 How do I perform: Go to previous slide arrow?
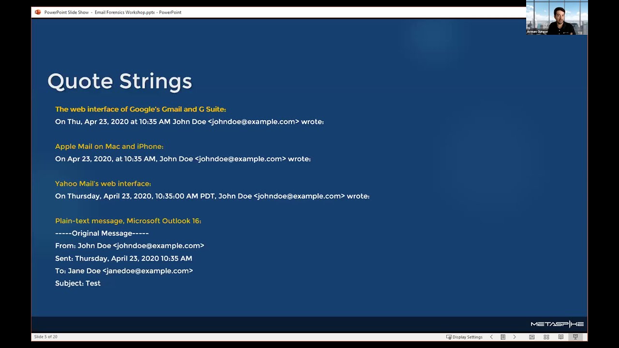coord(491,337)
